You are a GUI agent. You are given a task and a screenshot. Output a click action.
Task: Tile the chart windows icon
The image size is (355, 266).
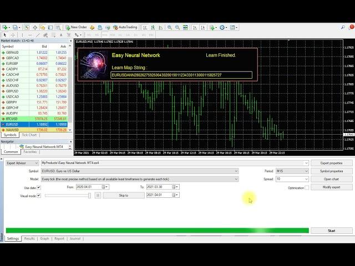click(185, 27)
